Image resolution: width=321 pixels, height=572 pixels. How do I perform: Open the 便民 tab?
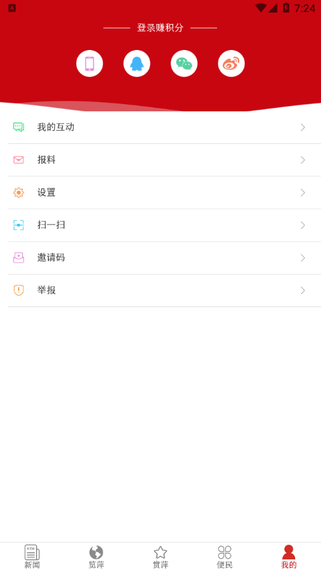tap(224, 557)
